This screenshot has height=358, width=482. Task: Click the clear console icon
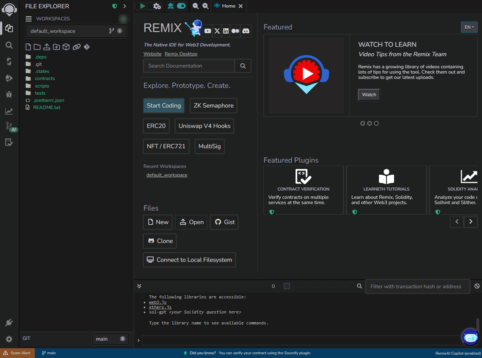click(x=477, y=286)
